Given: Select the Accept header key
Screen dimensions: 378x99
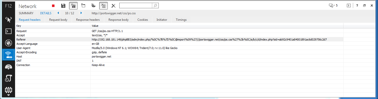Looking at the screenshot, I should (x=21, y=35).
